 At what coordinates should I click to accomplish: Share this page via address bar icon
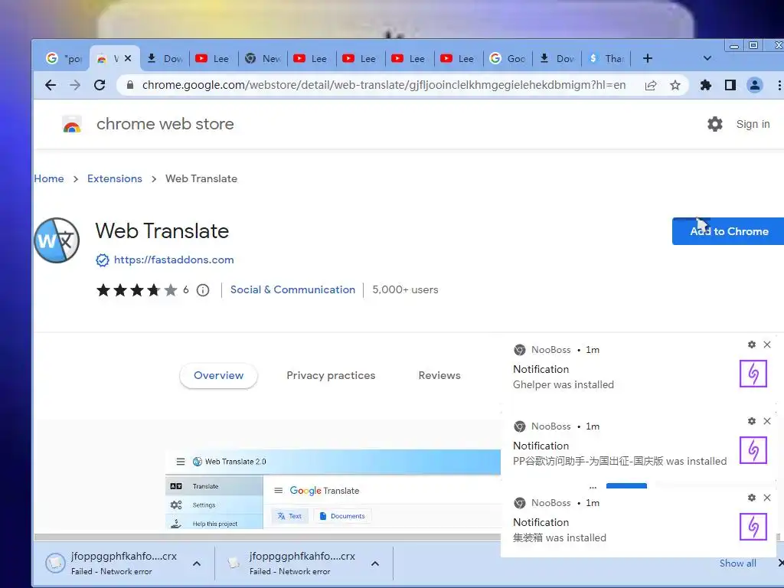[x=651, y=86]
